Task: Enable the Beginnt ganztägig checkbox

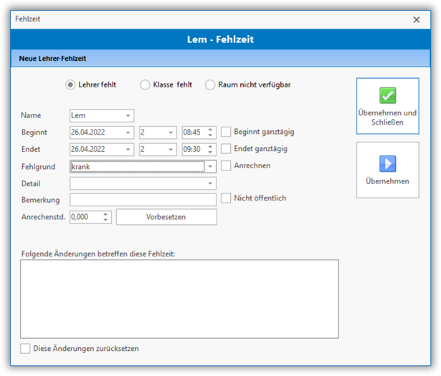Action: pyautogui.click(x=226, y=132)
